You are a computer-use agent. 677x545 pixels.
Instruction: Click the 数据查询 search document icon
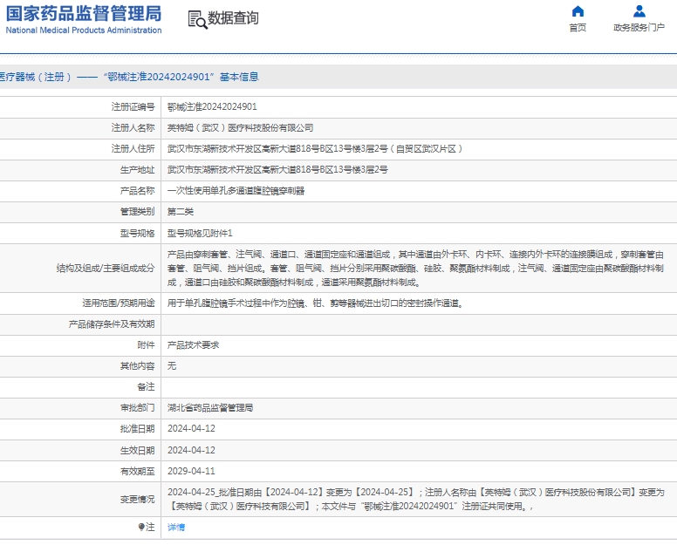pos(197,20)
